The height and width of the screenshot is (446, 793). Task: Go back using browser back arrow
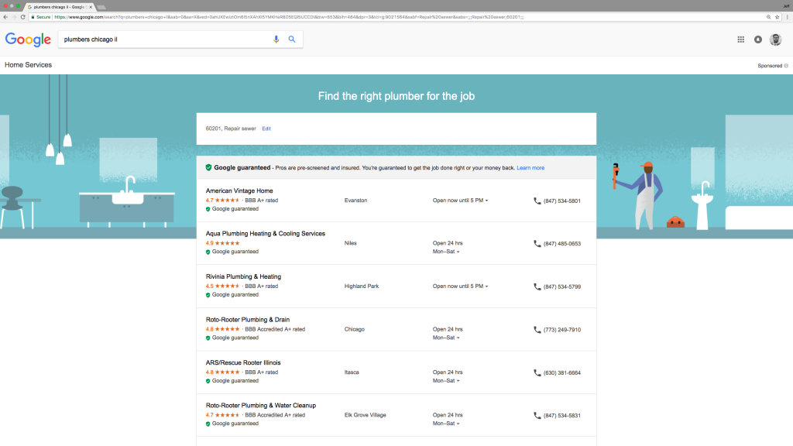pyautogui.click(x=5, y=17)
